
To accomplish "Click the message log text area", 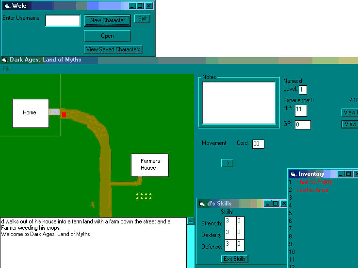I will pyautogui.click(x=94, y=243).
